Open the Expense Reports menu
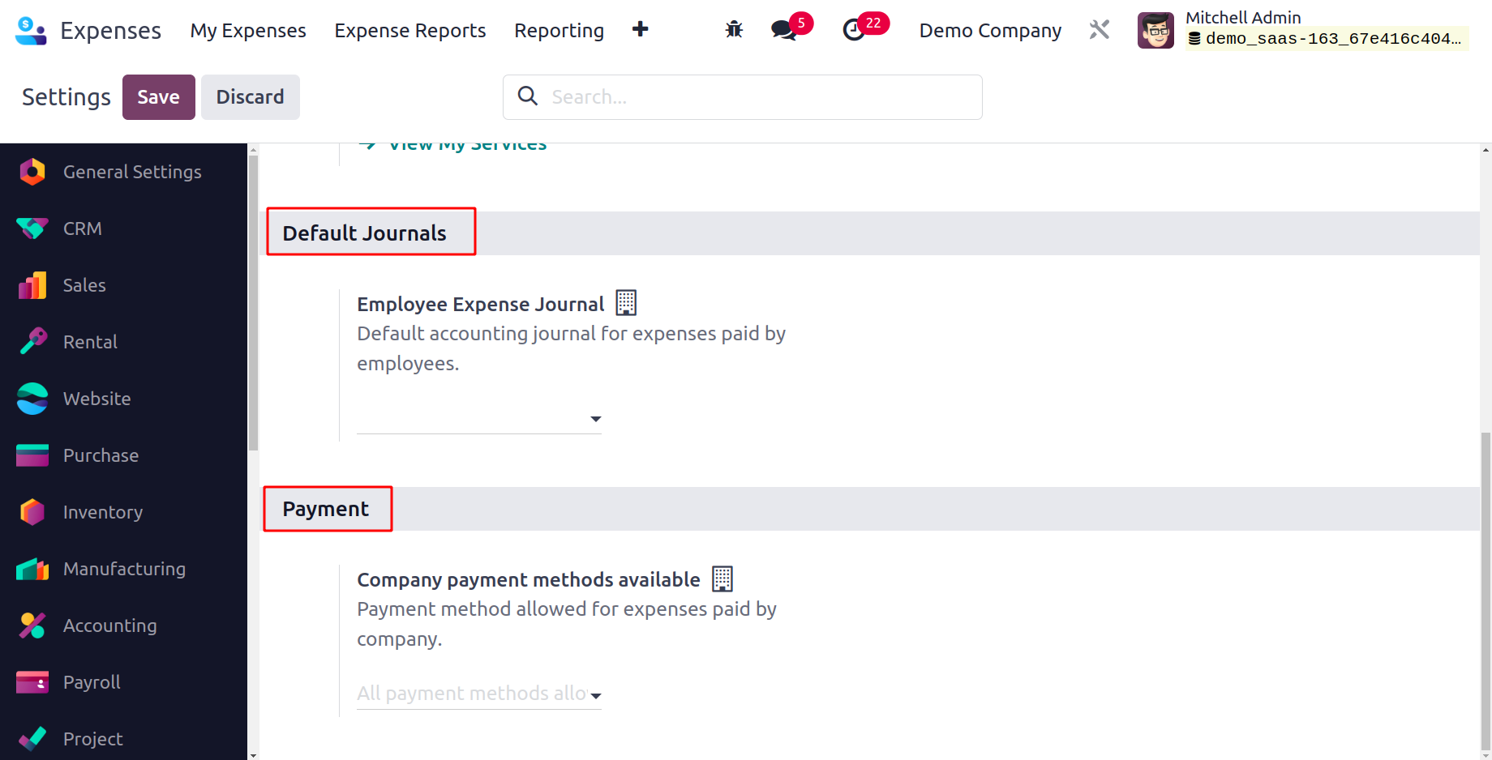The width and height of the screenshot is (1492, 760). [x=410, y=30]
